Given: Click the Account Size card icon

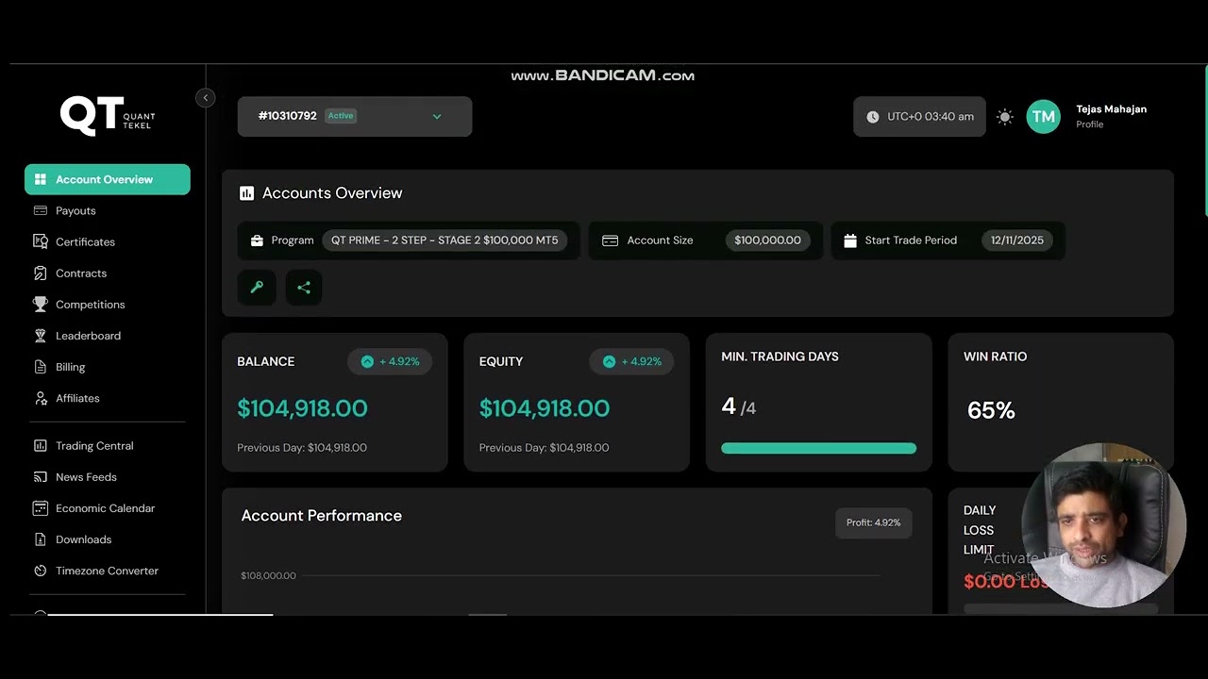Looking at the screenshot, I should (x=610, y=240).
